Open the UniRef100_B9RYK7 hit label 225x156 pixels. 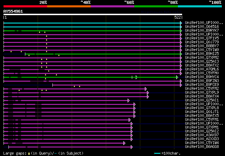click(x=202, y=31)
